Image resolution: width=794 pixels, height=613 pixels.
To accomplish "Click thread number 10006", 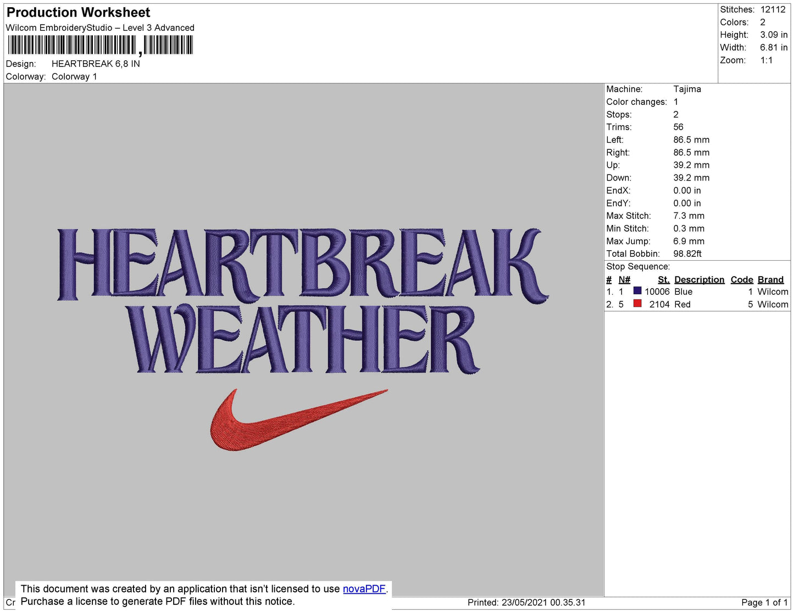I will 657,291.
